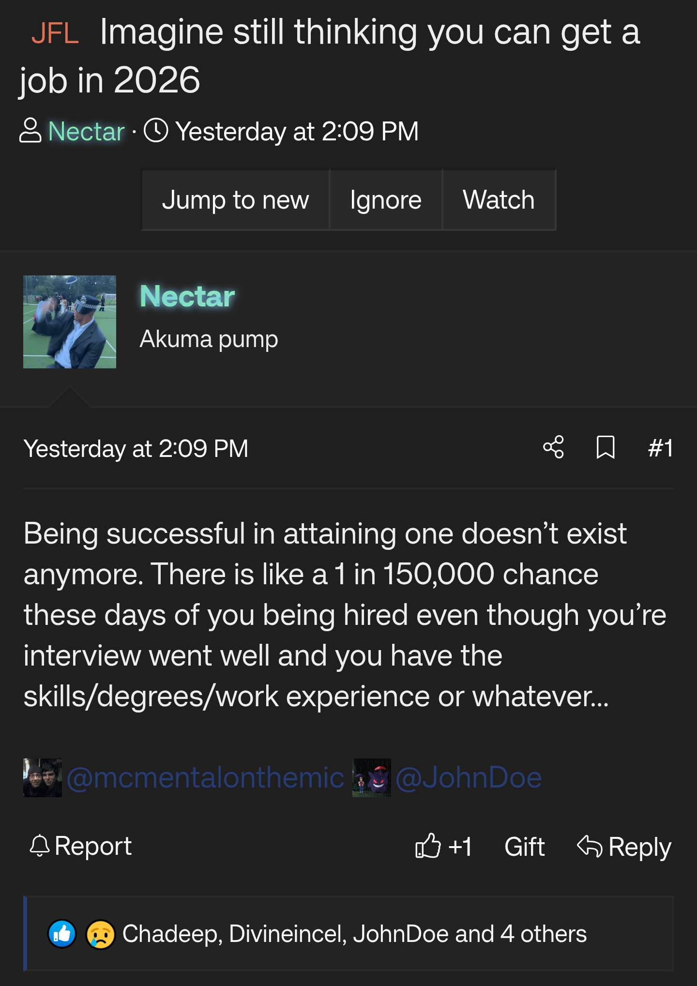Screen dimensions: 697x986
Task: Click the user silhouette icon before Nectar's name
Action: [31, 131]
